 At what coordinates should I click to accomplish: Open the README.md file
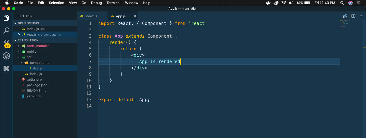(x=45, y=91)
